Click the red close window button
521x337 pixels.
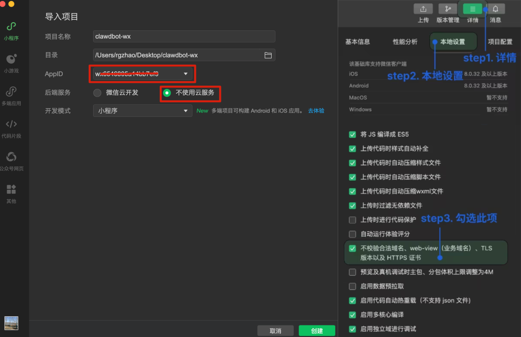tap(2, 4)
